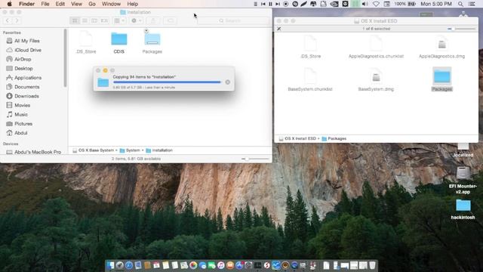This screenshot has height=272, width=483.
Task: Switch to icon view in Installation window
Action: [x=75, y=20]
